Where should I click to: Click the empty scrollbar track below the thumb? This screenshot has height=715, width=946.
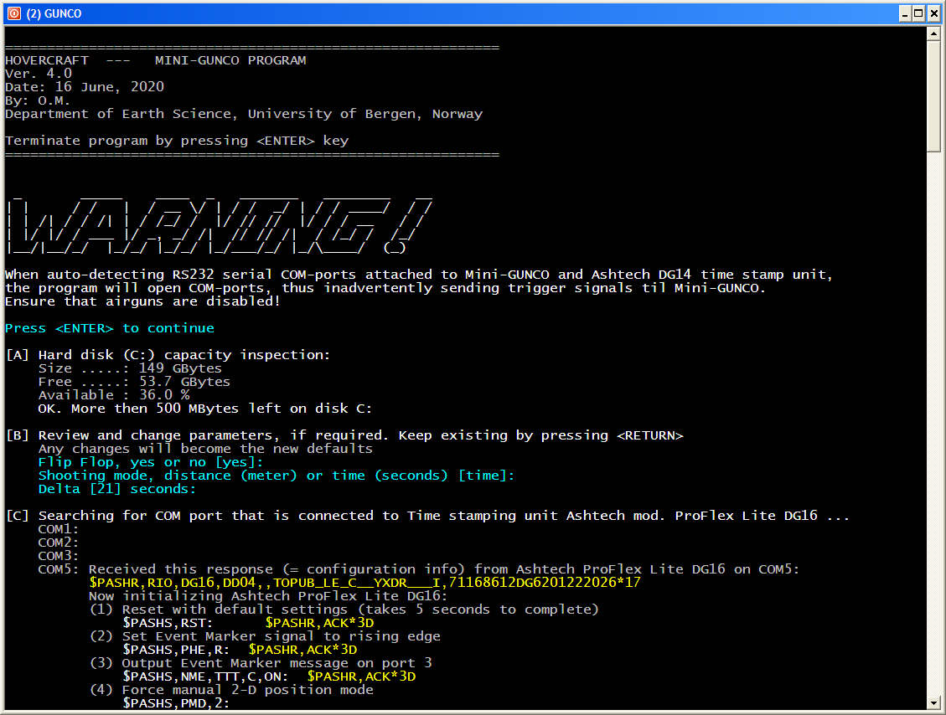point(933,419)
